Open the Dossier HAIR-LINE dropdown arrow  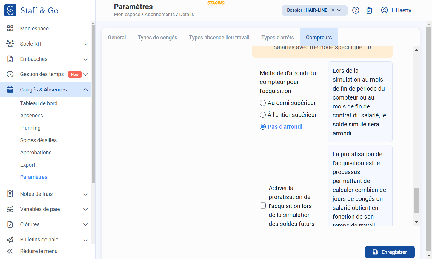(x=339, y=10)
